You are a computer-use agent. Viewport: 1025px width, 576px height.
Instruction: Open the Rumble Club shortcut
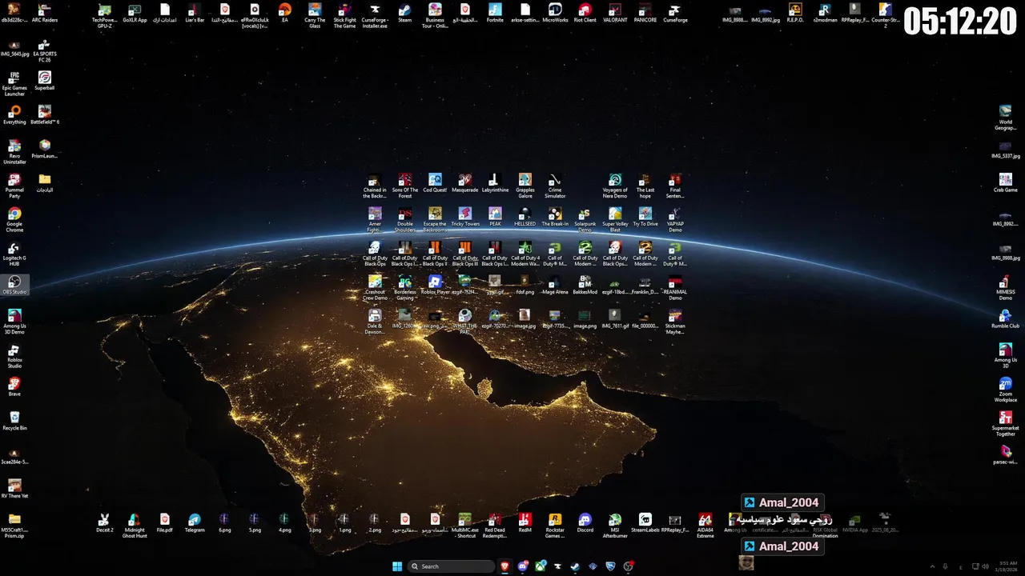pos(1006,319)
